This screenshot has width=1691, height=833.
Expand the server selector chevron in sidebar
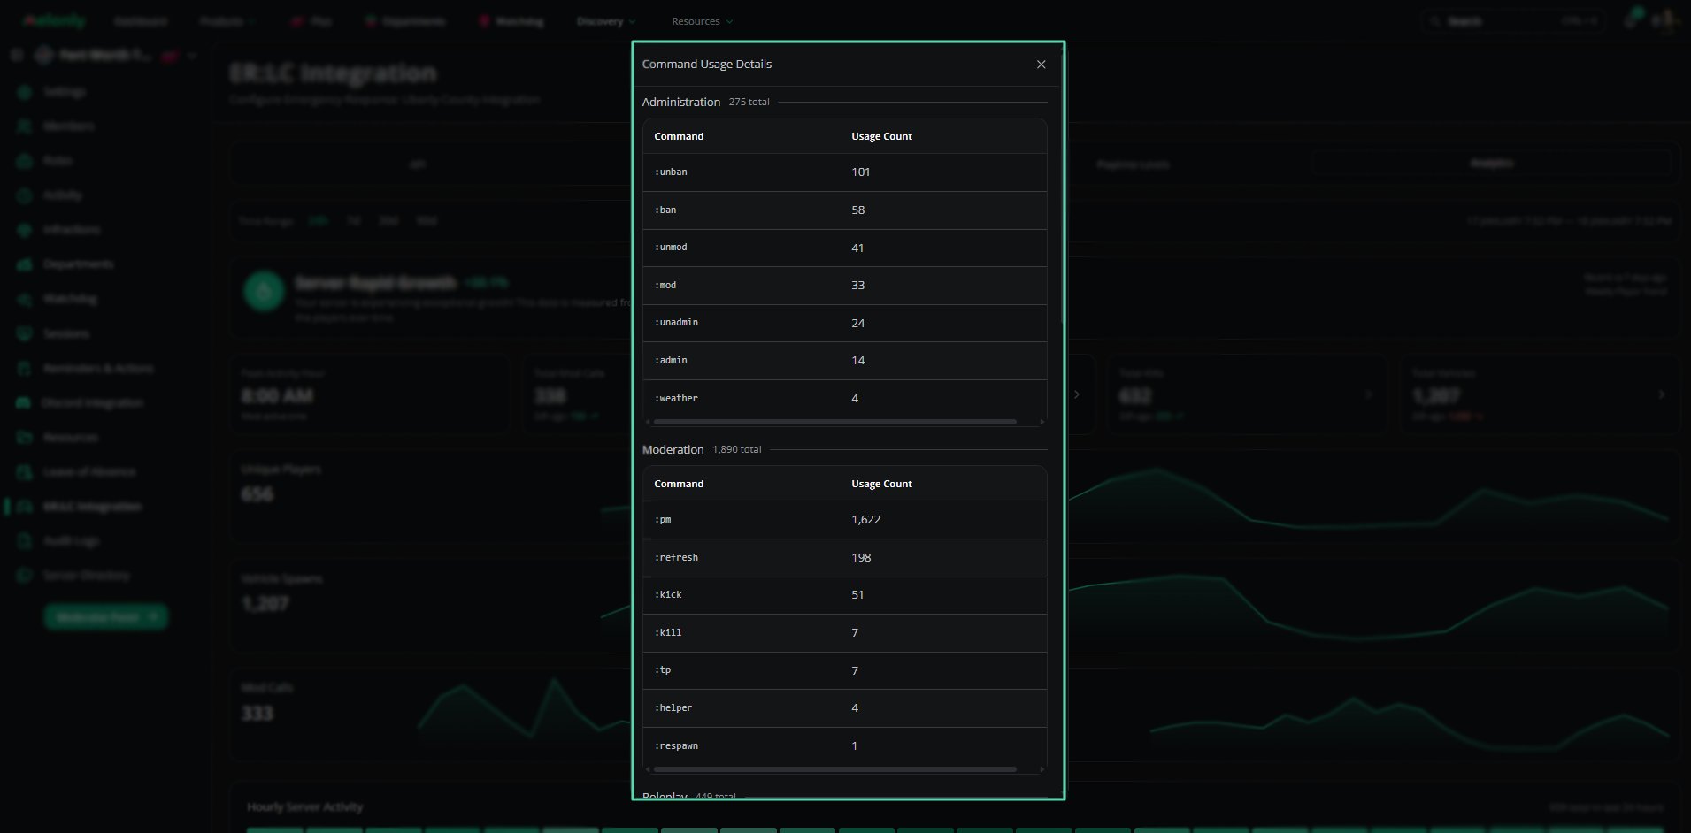(x=192, y=56)
